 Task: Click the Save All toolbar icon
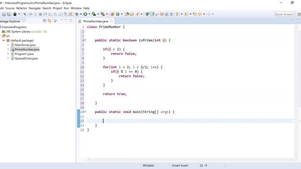[x=9, y=14]
